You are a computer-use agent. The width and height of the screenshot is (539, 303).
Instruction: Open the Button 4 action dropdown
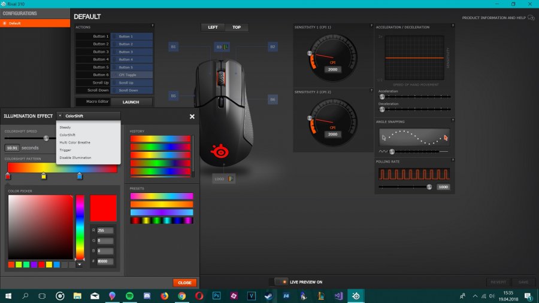(x=132, y=59)
